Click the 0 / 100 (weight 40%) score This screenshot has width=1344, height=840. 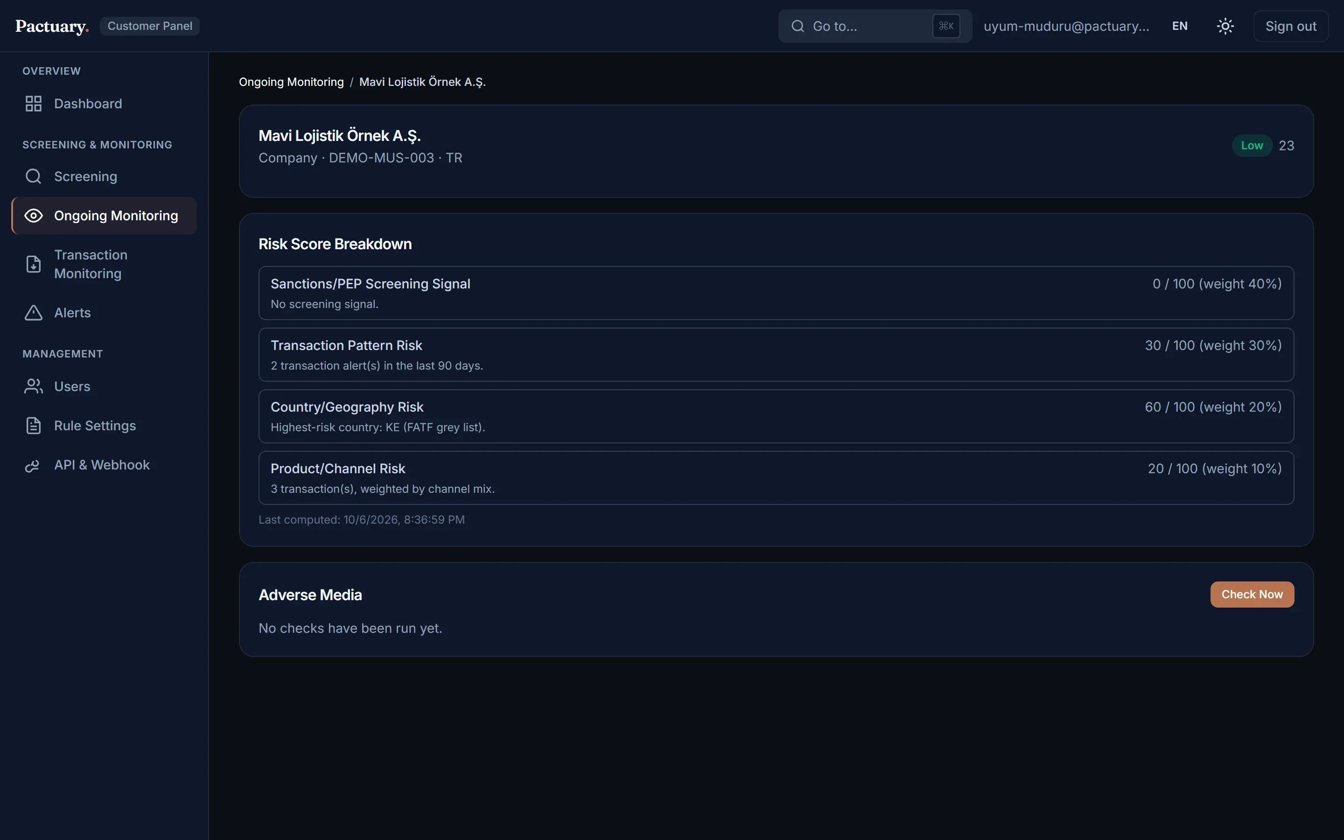coord(1217,284)
